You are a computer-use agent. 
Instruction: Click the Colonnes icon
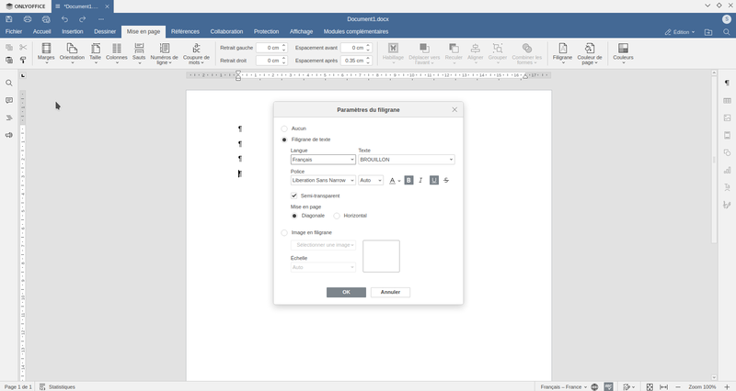[117, 49]
